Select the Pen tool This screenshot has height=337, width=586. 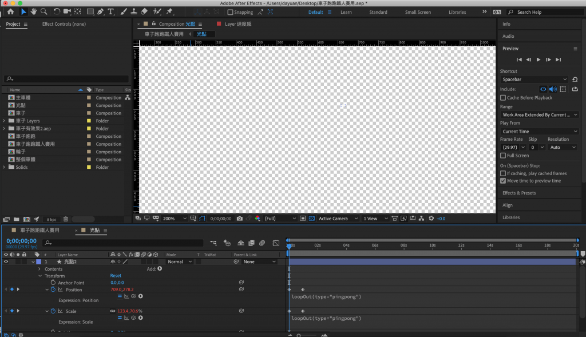[101, 11]
